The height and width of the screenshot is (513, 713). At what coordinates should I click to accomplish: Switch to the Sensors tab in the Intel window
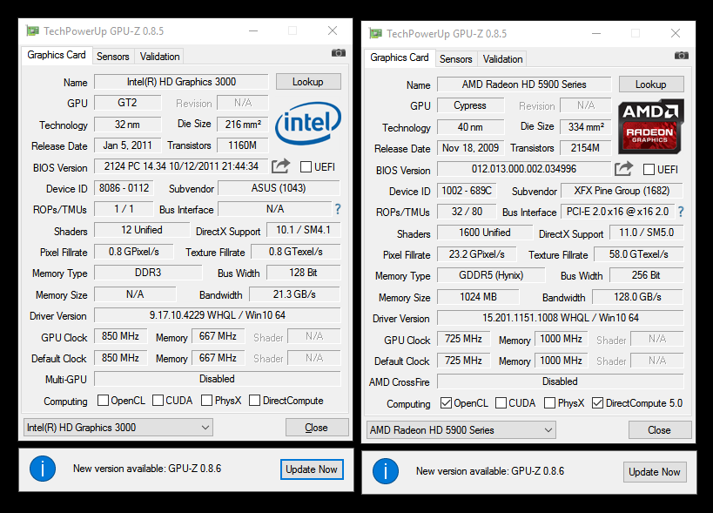pos(113,57)
